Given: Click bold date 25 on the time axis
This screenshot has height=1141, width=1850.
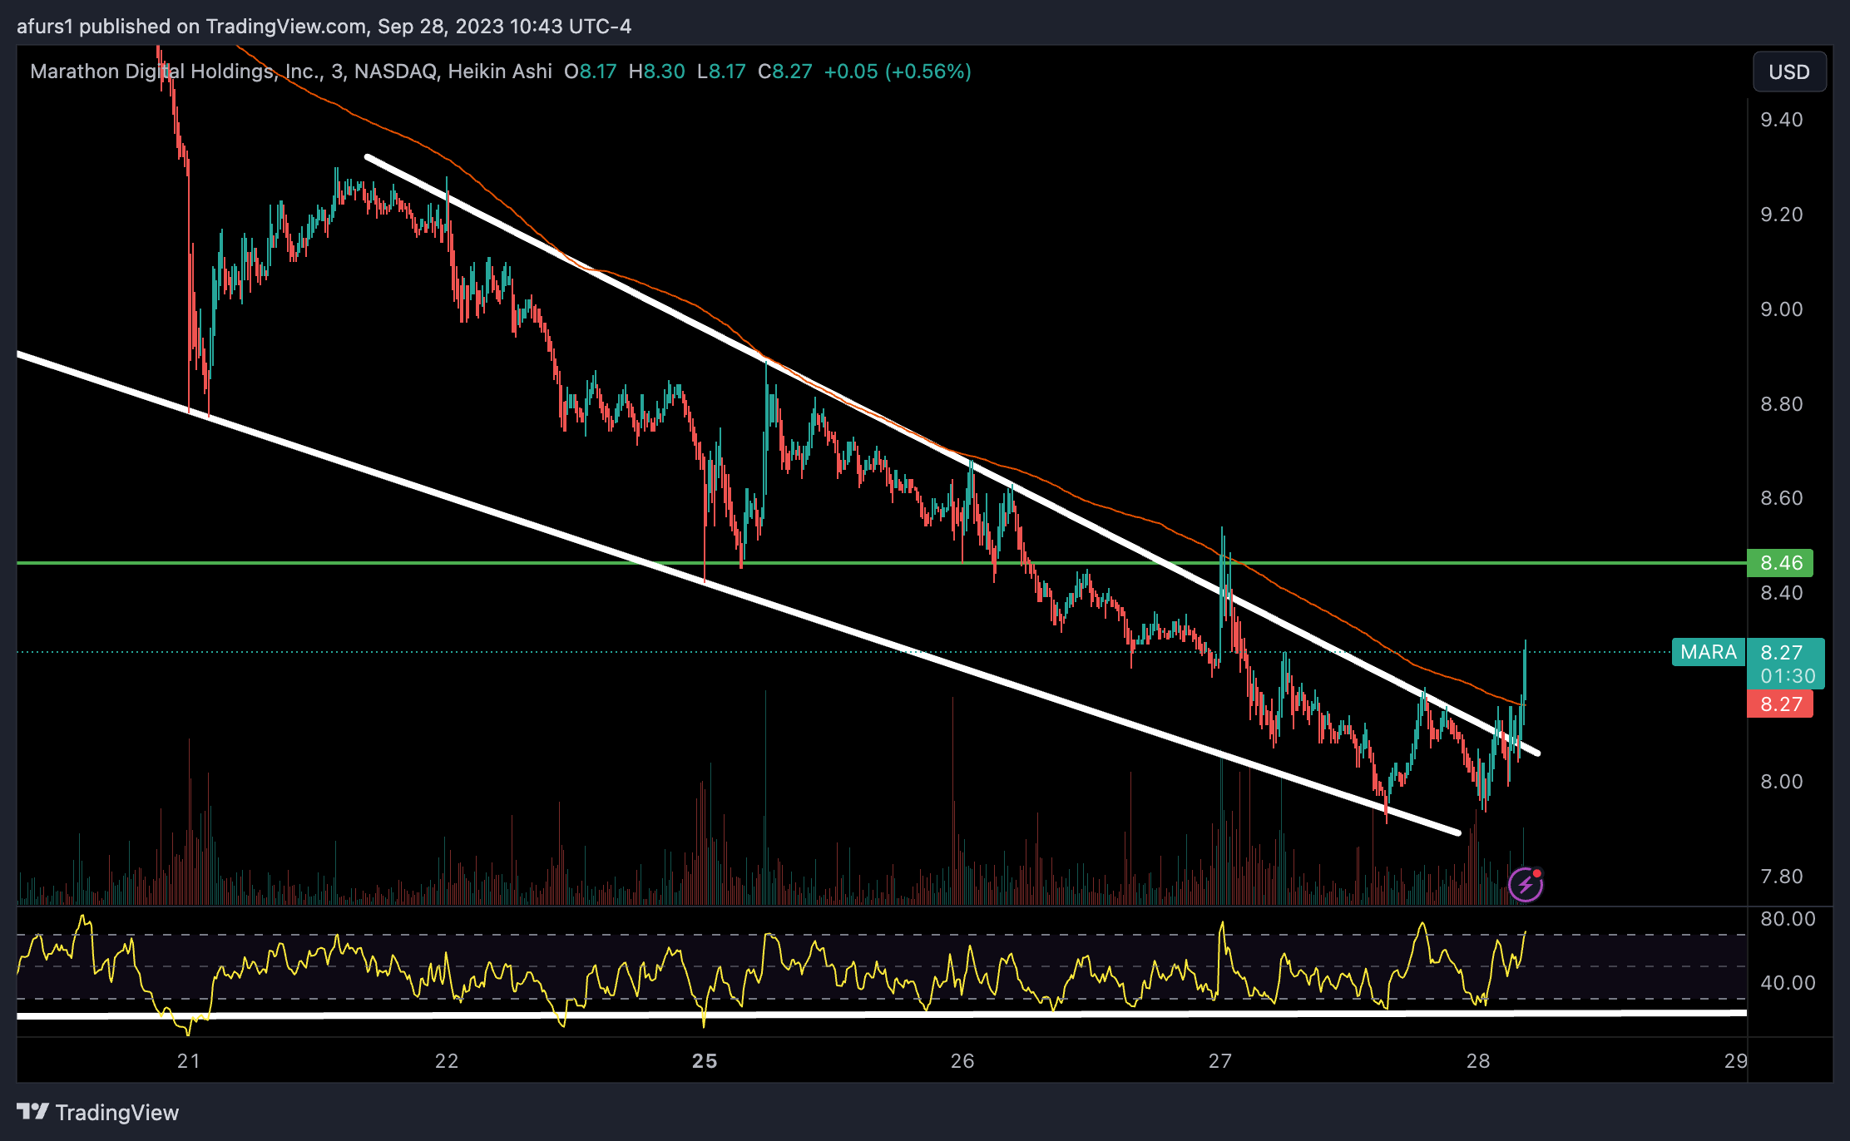Looking at the screenshot, I should pos(705,1061).
